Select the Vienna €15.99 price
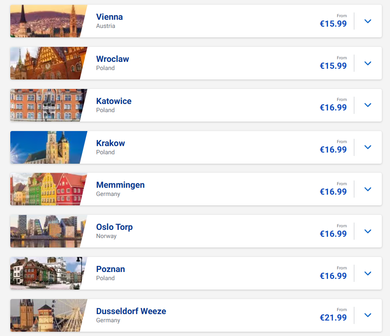Screen dimensions: 390x336 point(333,24)
